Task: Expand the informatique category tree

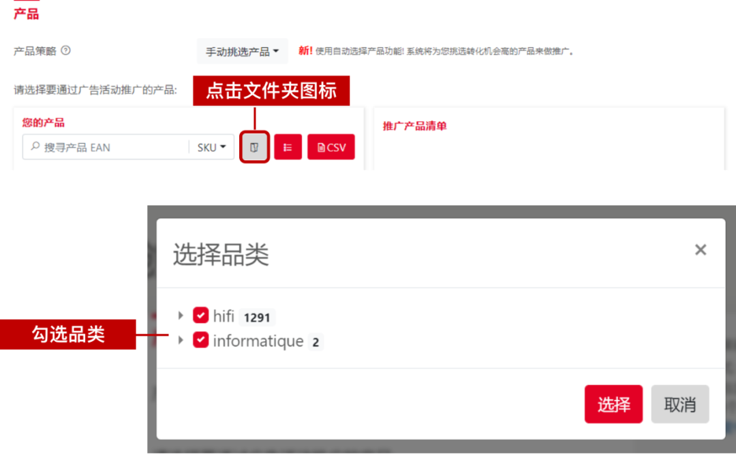Action: 181,341
